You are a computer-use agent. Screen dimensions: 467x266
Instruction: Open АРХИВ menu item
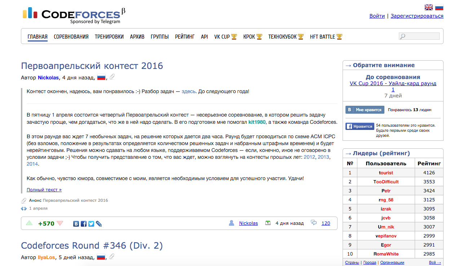[x=137, y=37]
